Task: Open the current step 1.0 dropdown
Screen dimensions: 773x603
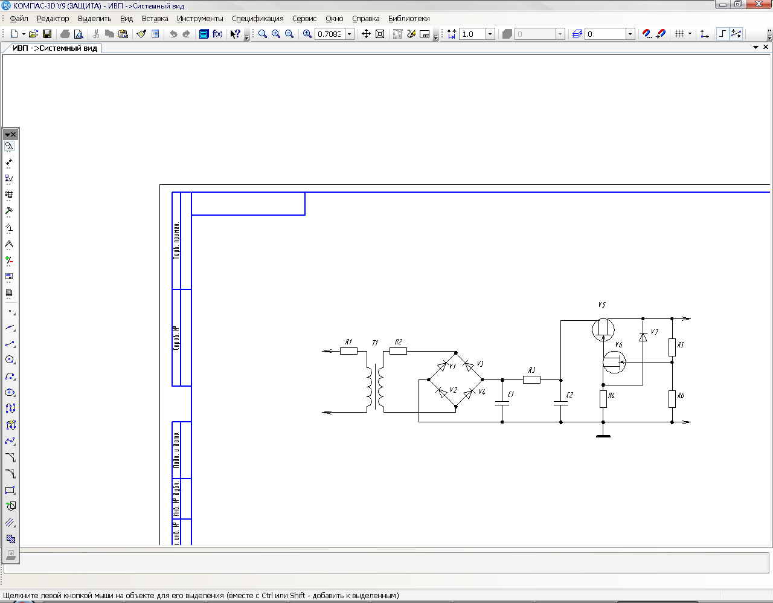Action: point(490,34)
